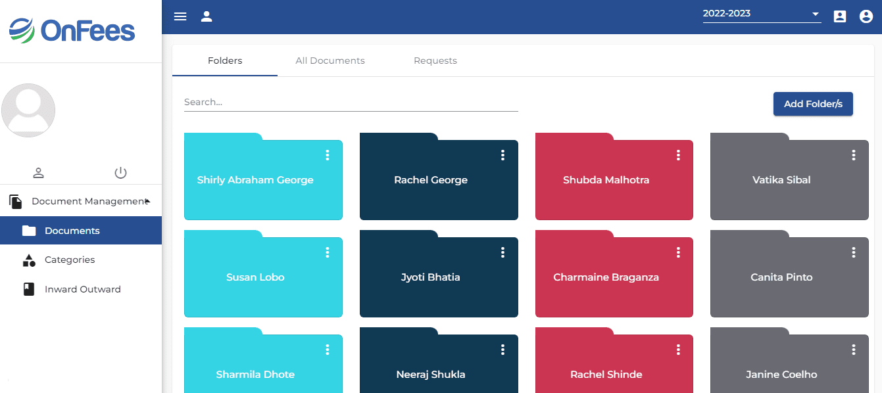Switch to the Requests tab
Viewport: 882px width, 393px height.
point(435,60)
